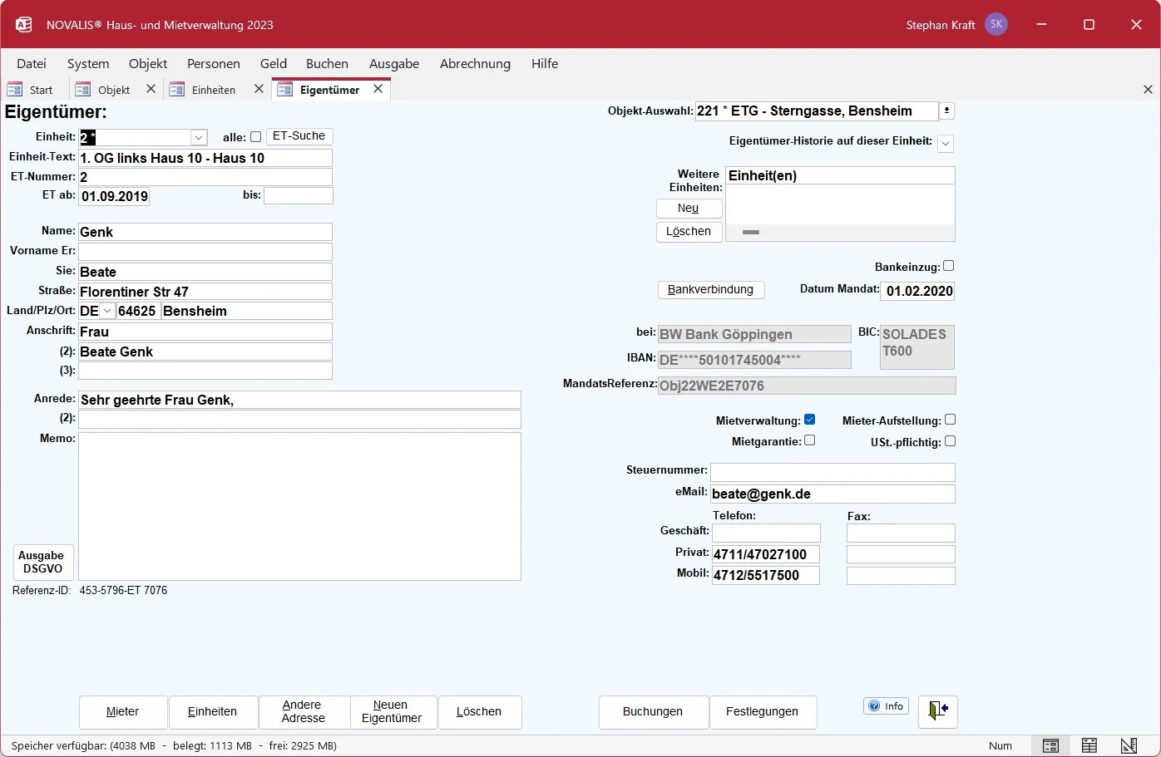Switch to design view icon in status bar
Screen dimensions: 1161x757
[1129, 745]
